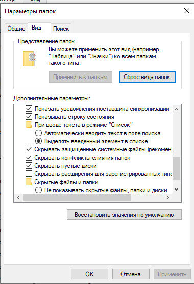This screenshot has height=284, width=194.
Task: Click the Сброс вида папок button
Action: coord(147,77)
